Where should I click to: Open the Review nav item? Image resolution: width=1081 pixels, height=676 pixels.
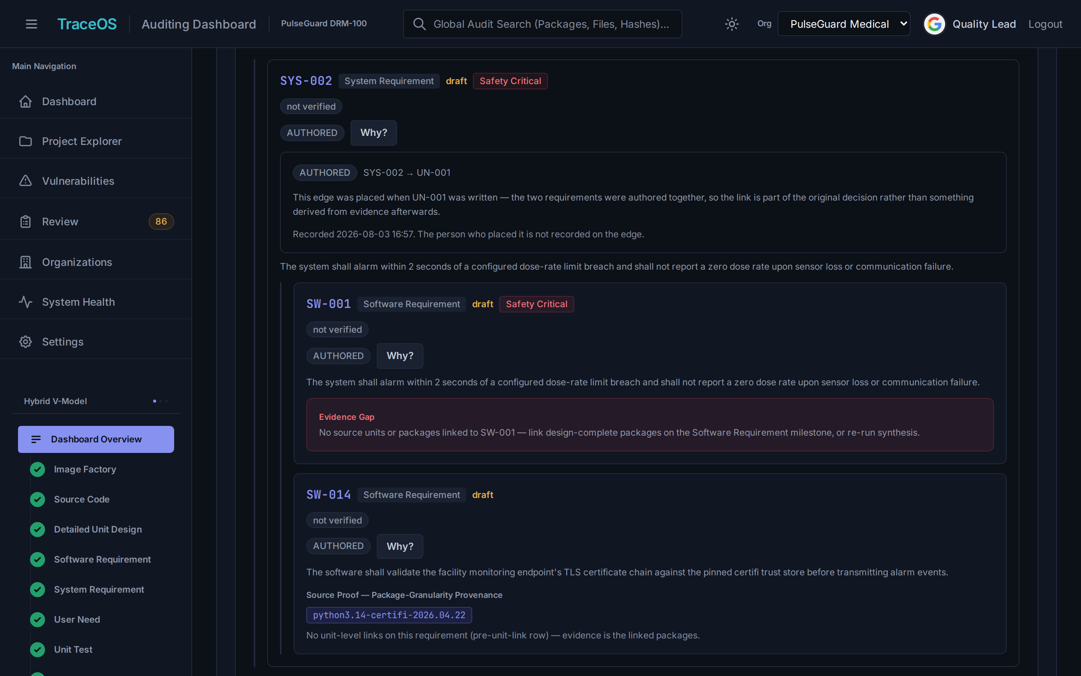[x=96, y=222]
